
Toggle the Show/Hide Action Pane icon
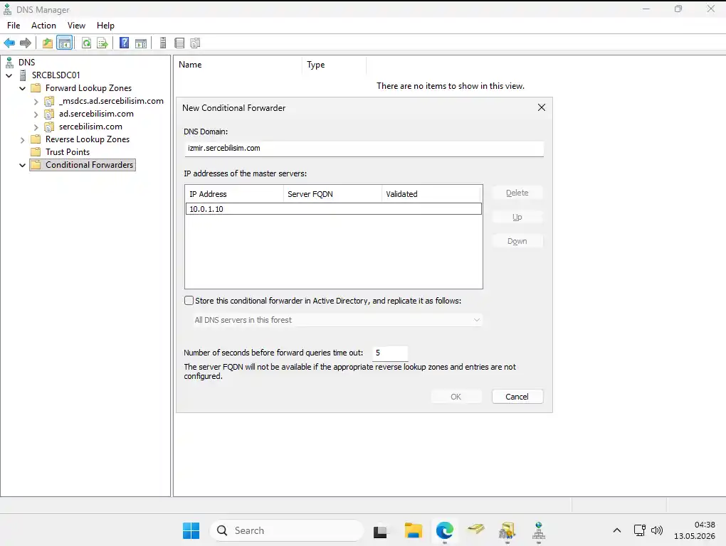[141, 43]
